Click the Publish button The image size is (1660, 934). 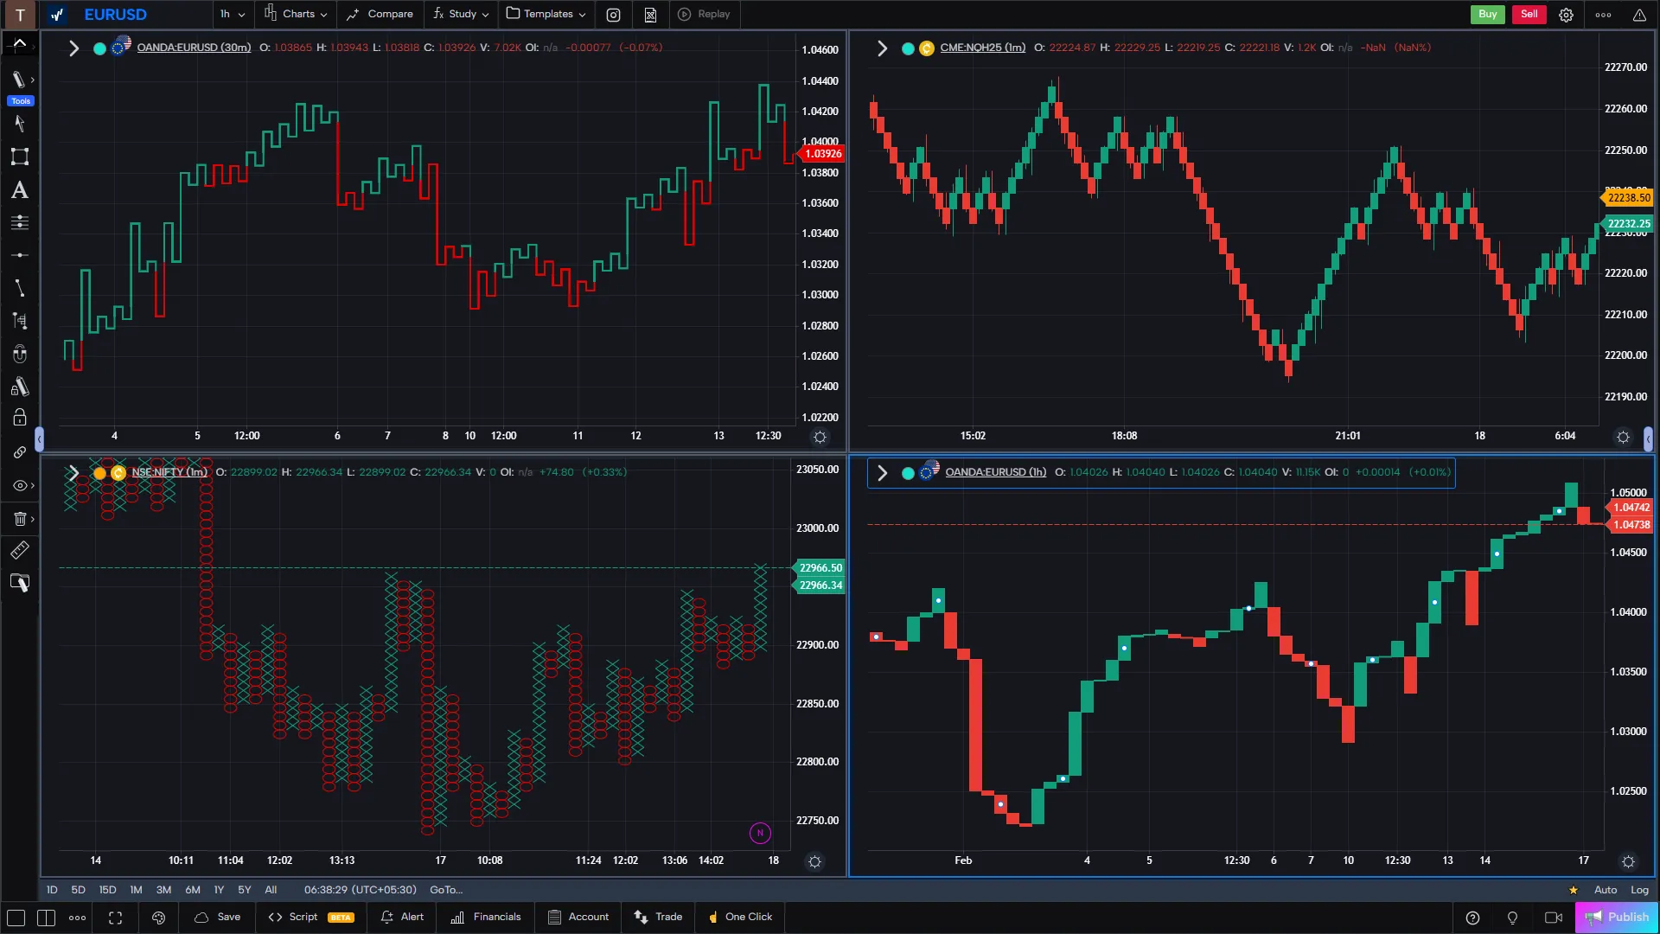(x=1625, y=917)
